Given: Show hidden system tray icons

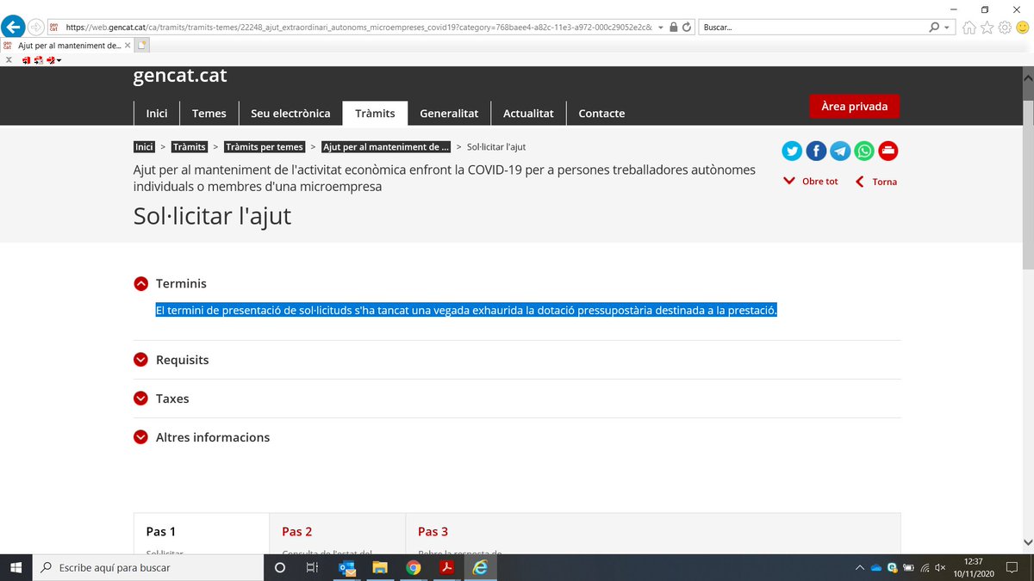Looking at the screenshot, I should [859, 568].
